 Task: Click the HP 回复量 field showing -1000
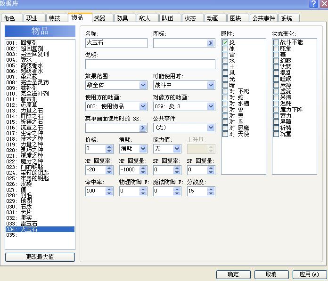[x=130, y=170]
